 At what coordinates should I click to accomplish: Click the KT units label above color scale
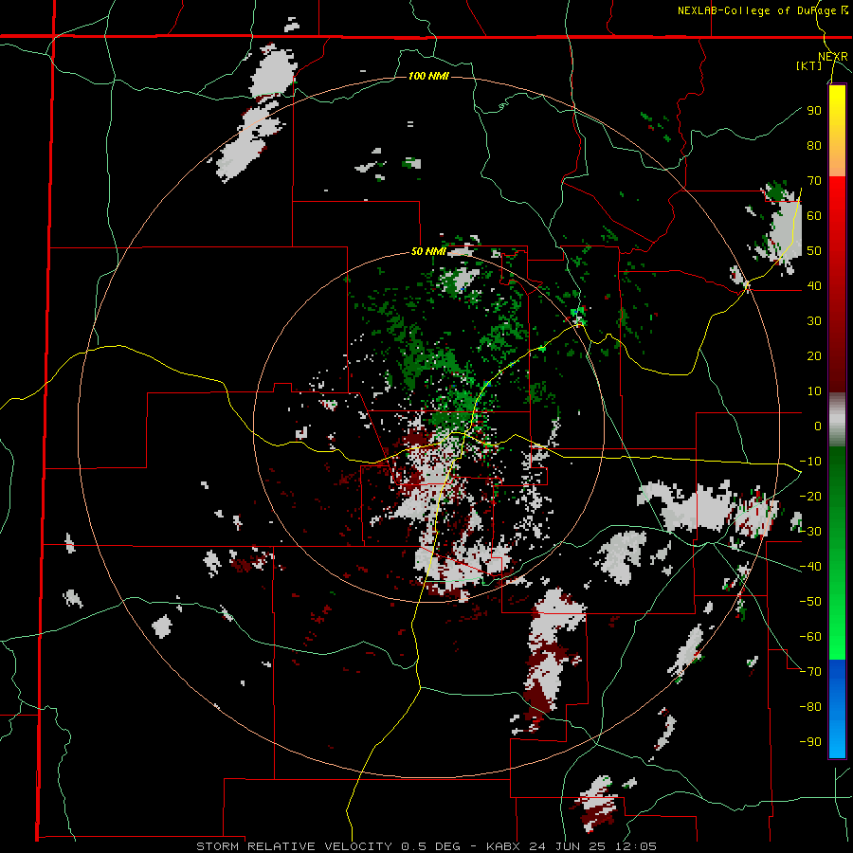point(809,65)
